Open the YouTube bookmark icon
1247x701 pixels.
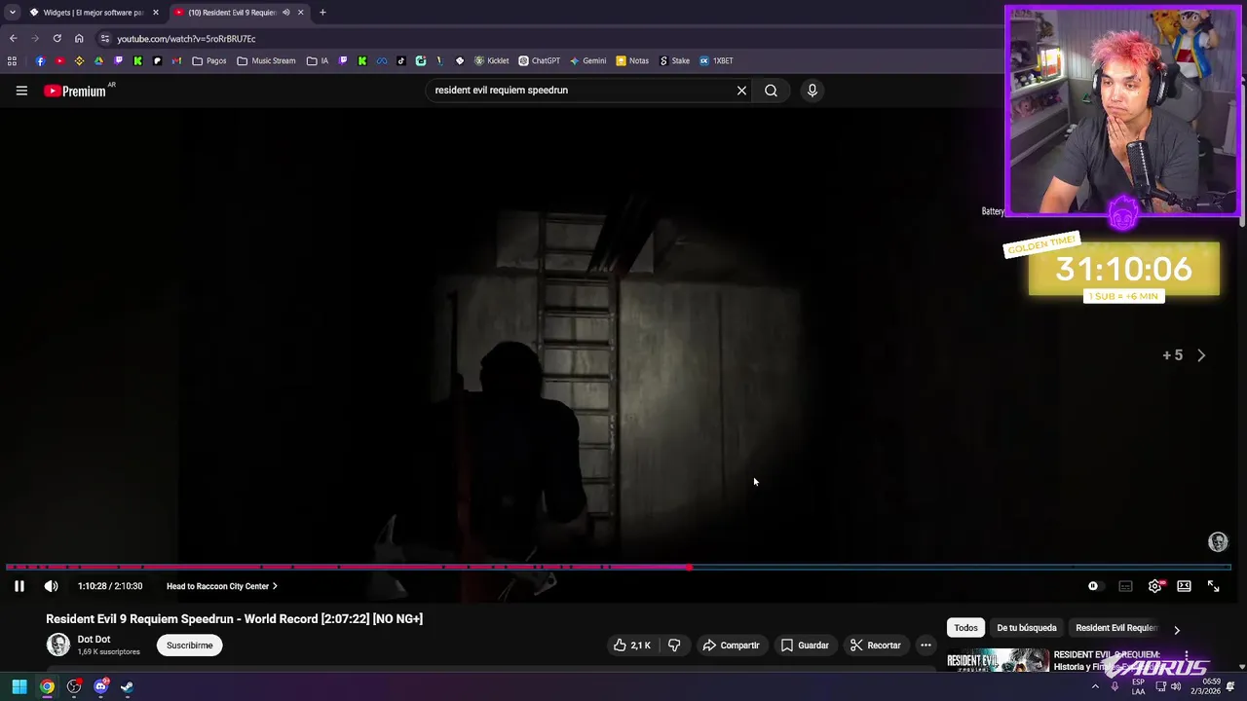(59, 60)
